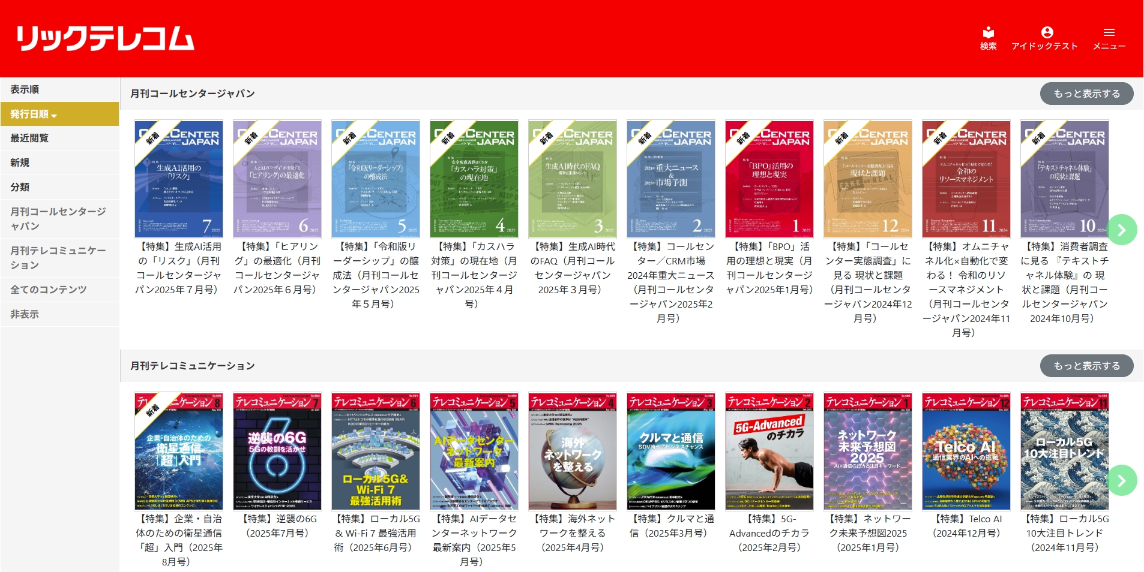Open the Call Center Japan October 2024 cover
This screenshot has height=572, width=1144.
[x=1065, y=179]
